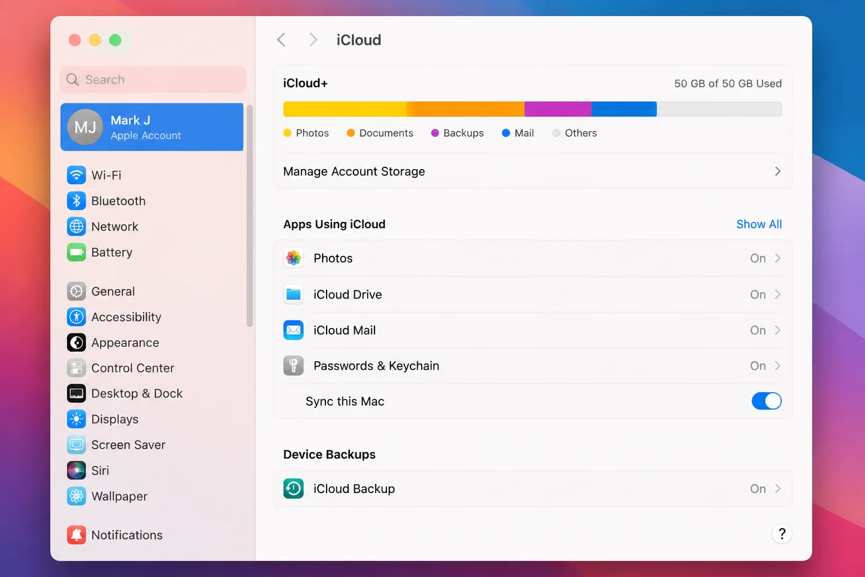Click the Passwords & Keychain key icon
This screenshot has width=865, height=577.
[x=293, y=366]
